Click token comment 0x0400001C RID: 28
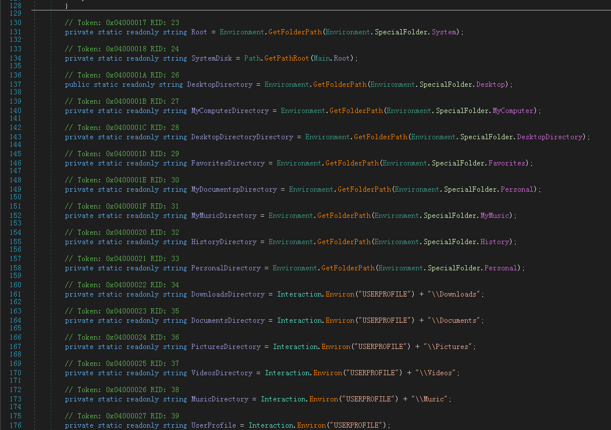The height and width of the screenshot is (430, 611). click(122, 128)
